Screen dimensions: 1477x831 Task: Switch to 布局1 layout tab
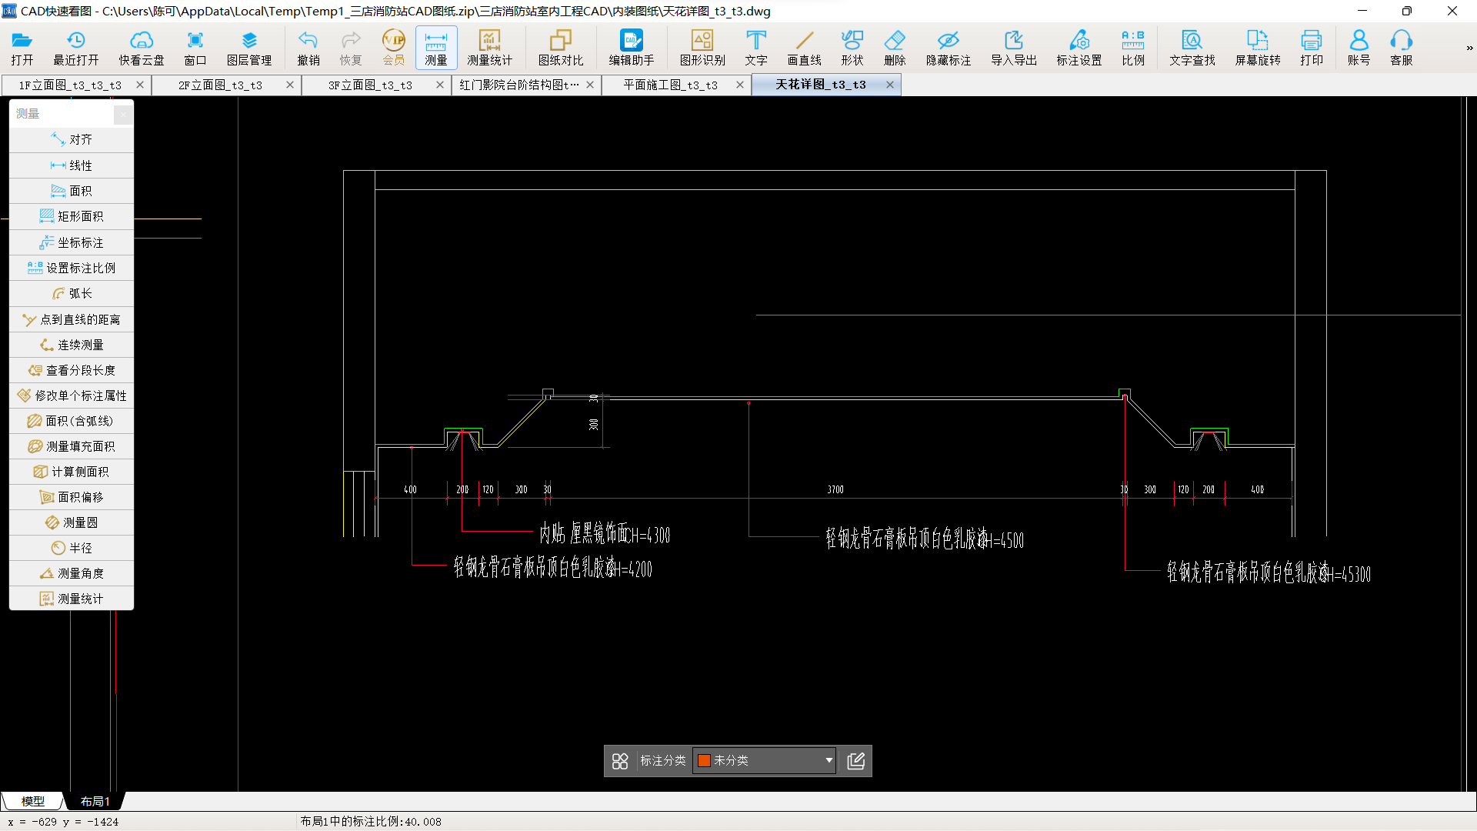pos(95,801)
